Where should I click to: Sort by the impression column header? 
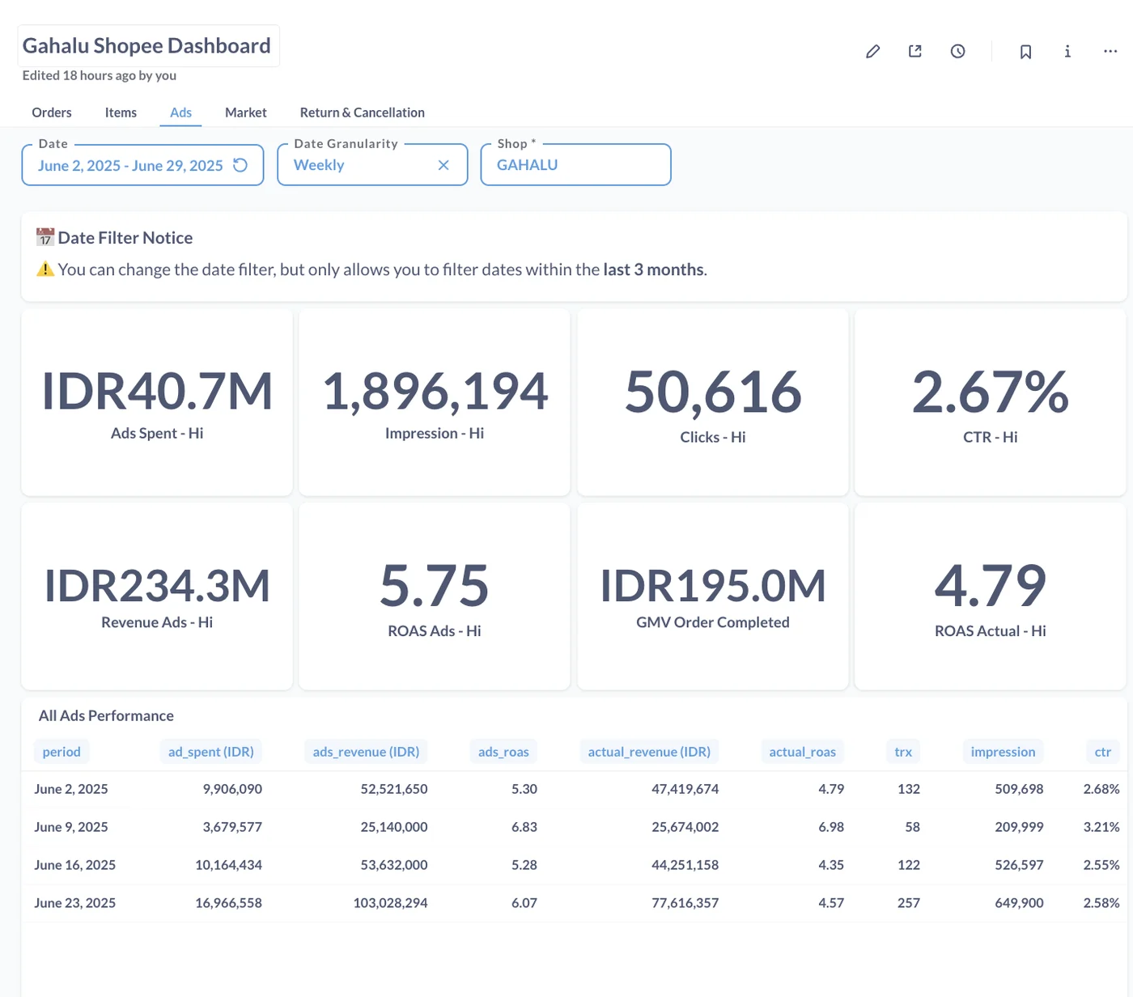(1003, 752)
